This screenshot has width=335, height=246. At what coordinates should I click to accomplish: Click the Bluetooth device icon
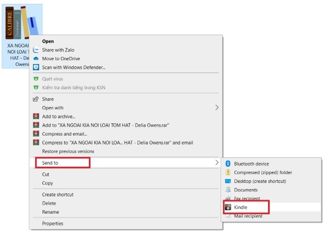(x=227, y=164)
